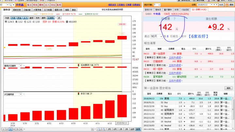Screen dimensions: 235x132
Task: Click the 清除 button
Action: tap(228, 88)
